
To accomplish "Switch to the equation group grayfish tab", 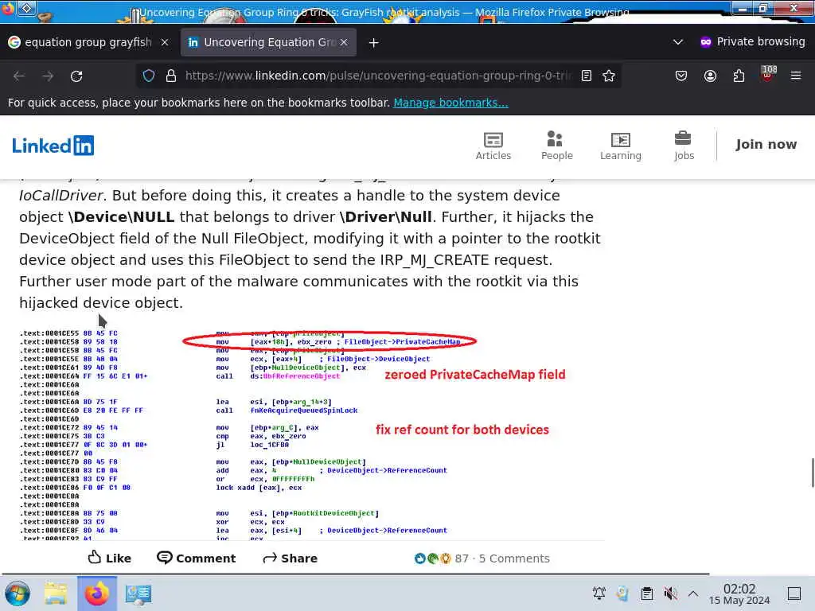I will [89, 42].
